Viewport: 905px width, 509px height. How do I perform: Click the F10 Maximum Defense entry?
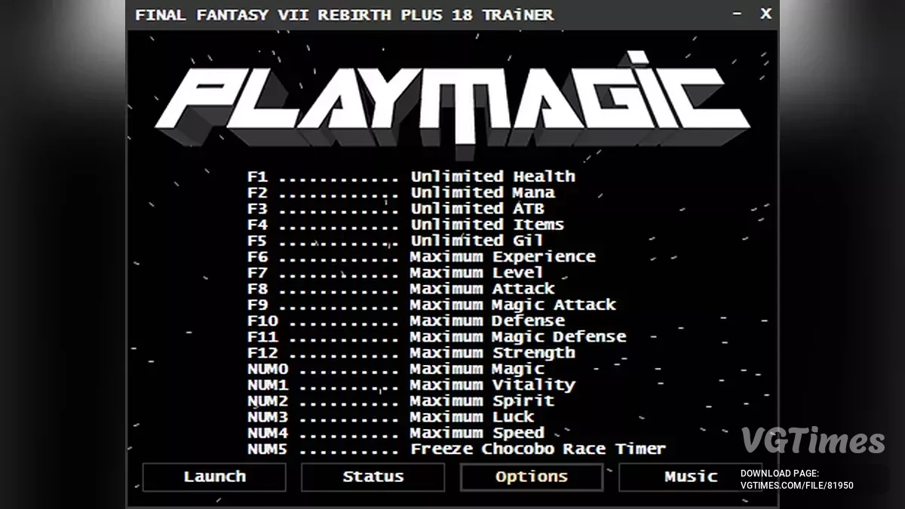pos(406,320)
